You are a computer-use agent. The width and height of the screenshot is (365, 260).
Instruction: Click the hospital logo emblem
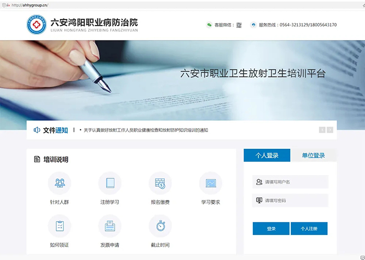[36, 24]
